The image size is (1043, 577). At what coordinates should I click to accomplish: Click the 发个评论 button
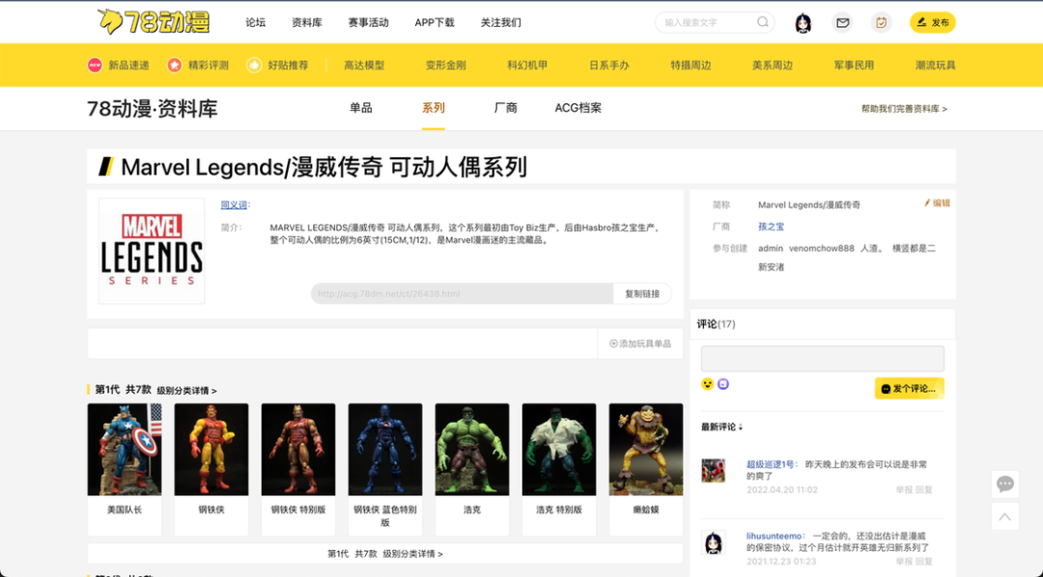coord(910,388)
